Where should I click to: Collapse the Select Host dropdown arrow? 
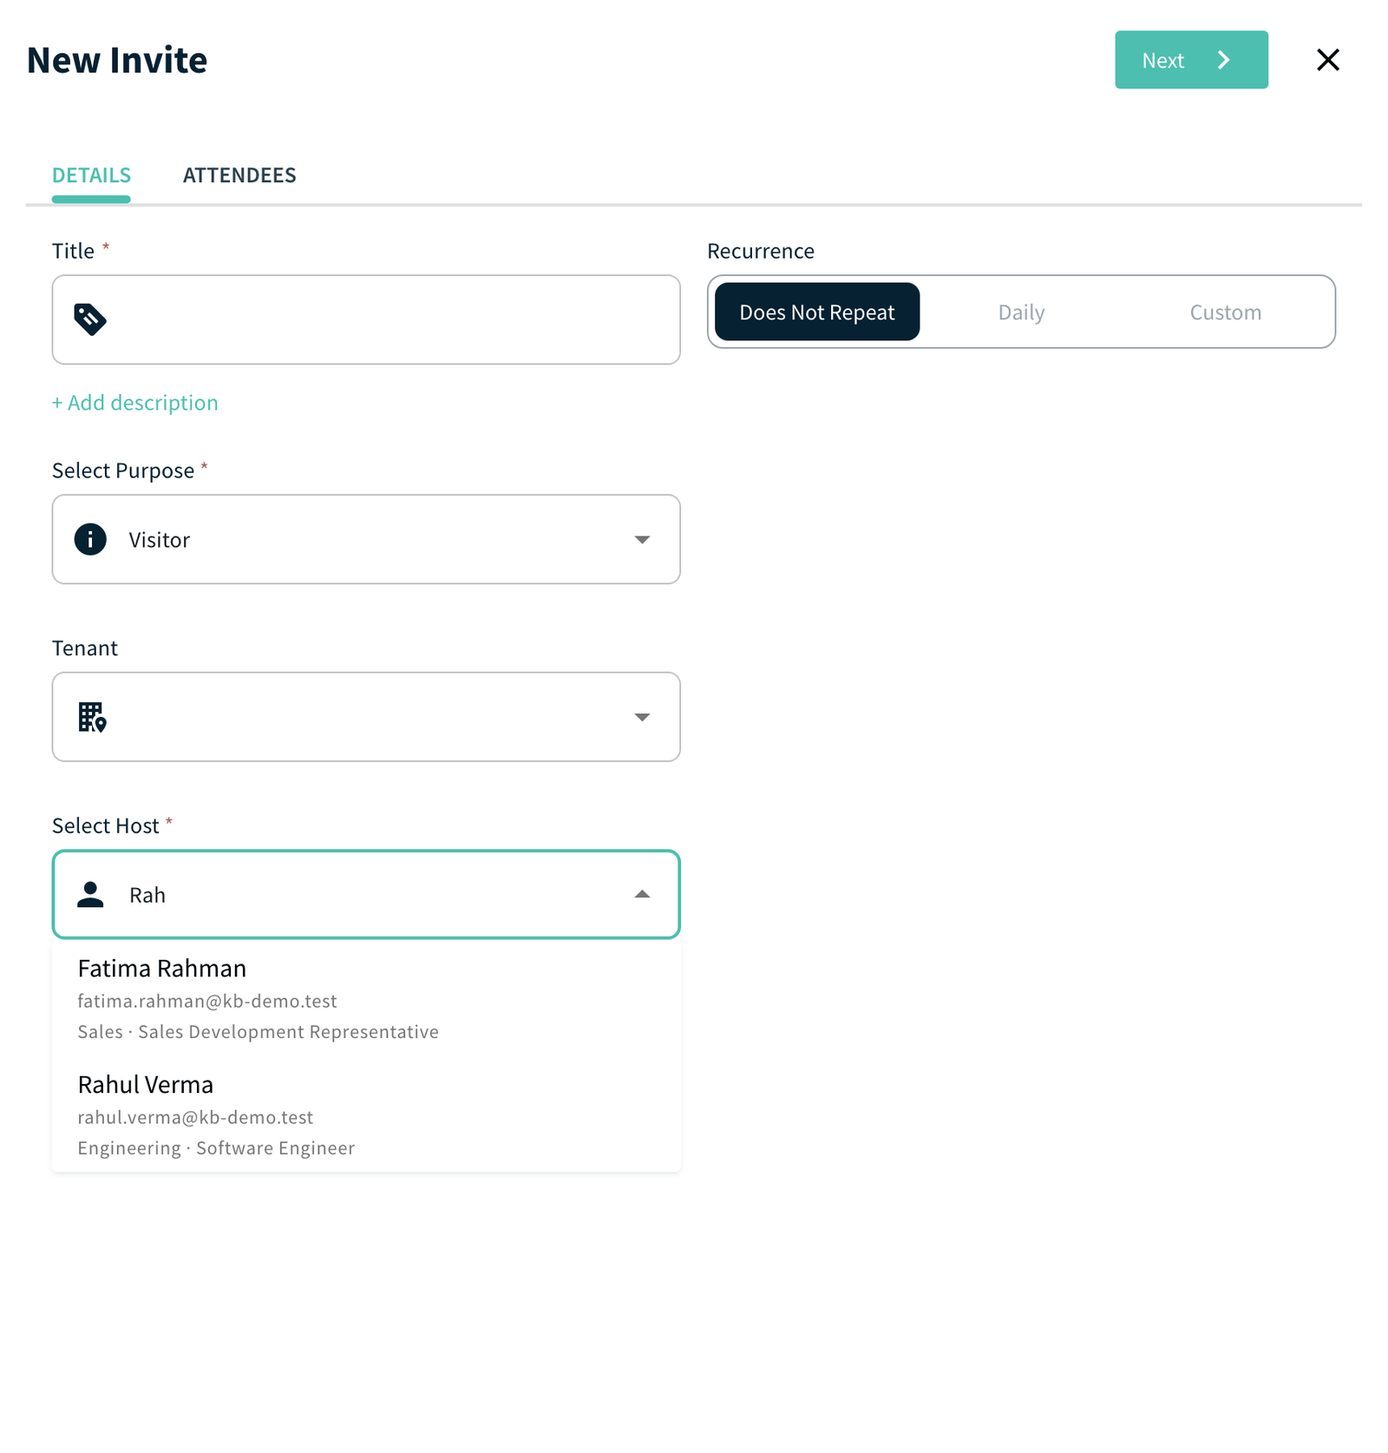tap(642, 894)
